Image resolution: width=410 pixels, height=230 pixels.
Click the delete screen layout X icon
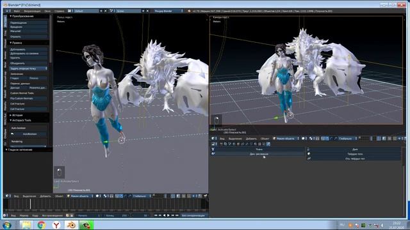click(x=105, y=11)
